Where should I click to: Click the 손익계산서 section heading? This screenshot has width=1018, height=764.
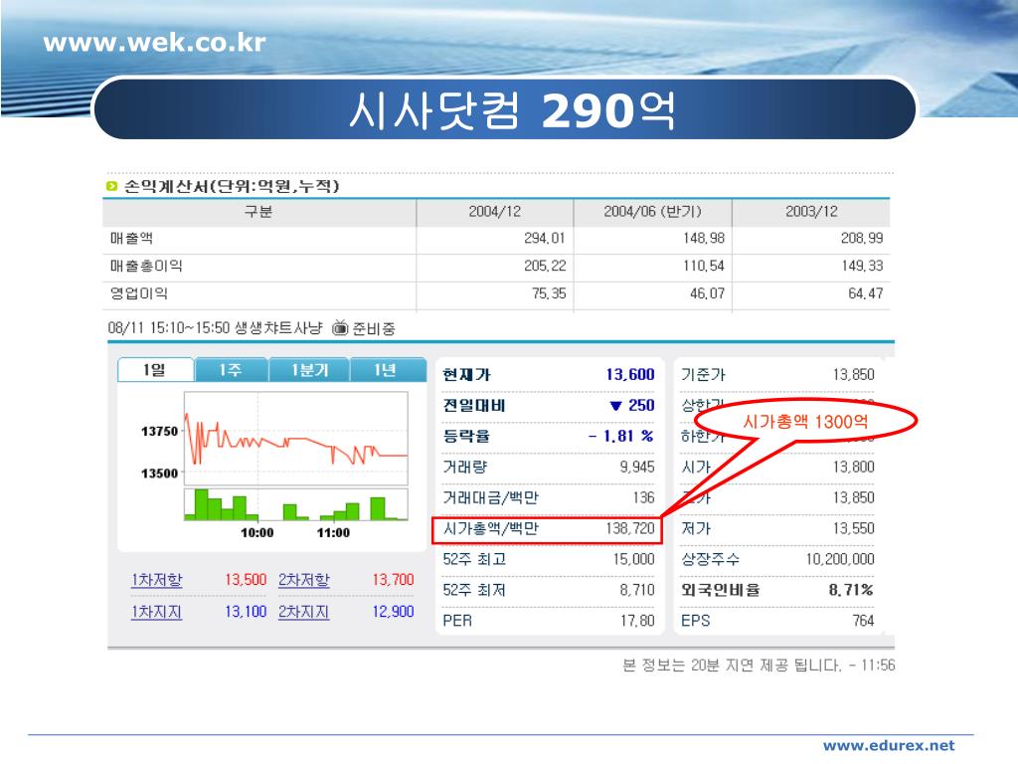pyautogui.click(x=231, y=186)
